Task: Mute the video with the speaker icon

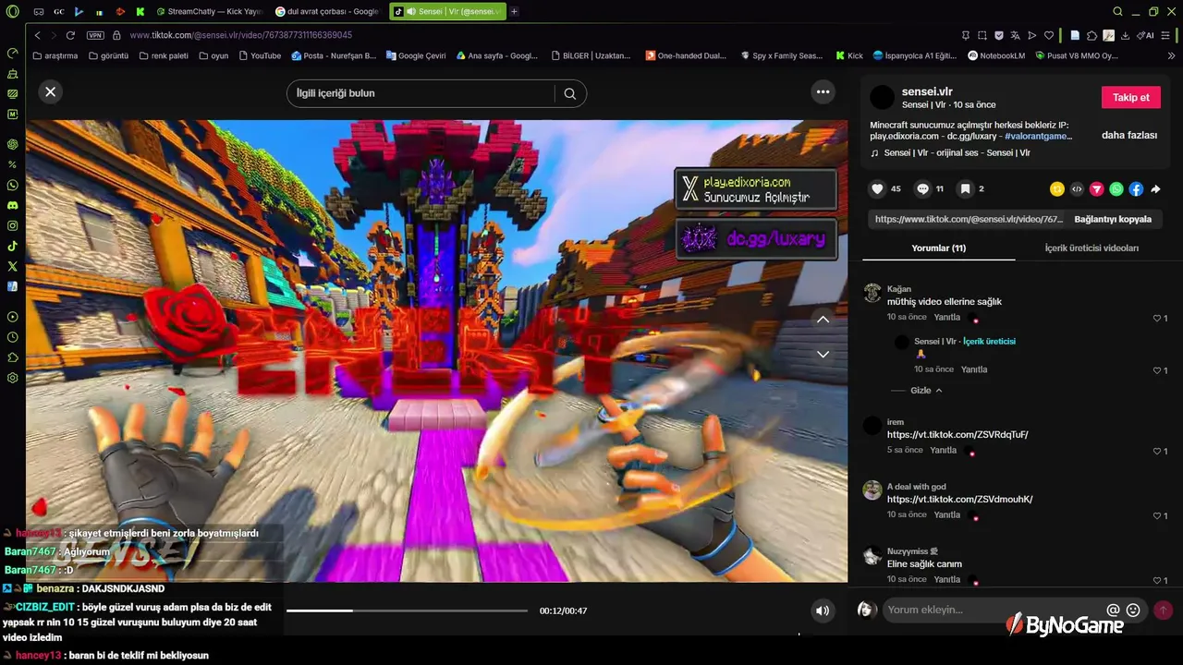Action: point(823,611)
